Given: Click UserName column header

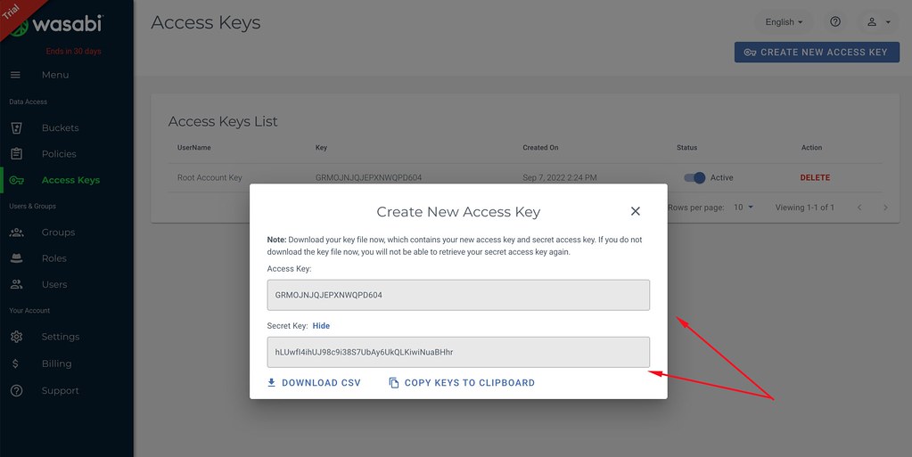Looking at the screenshot, I should tap(194, 148).
